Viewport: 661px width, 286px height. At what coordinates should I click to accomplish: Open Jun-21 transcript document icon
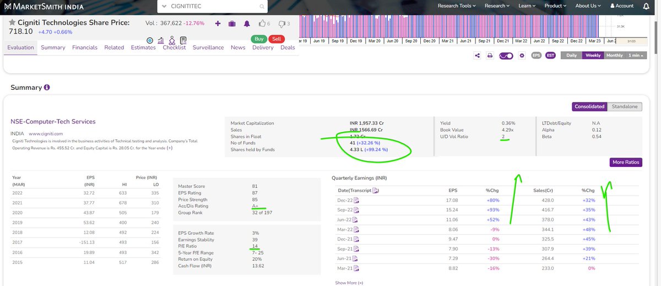356,258
